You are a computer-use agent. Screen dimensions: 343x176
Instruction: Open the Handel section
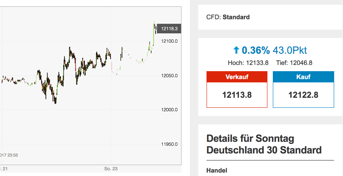click(x=217, y=171)
